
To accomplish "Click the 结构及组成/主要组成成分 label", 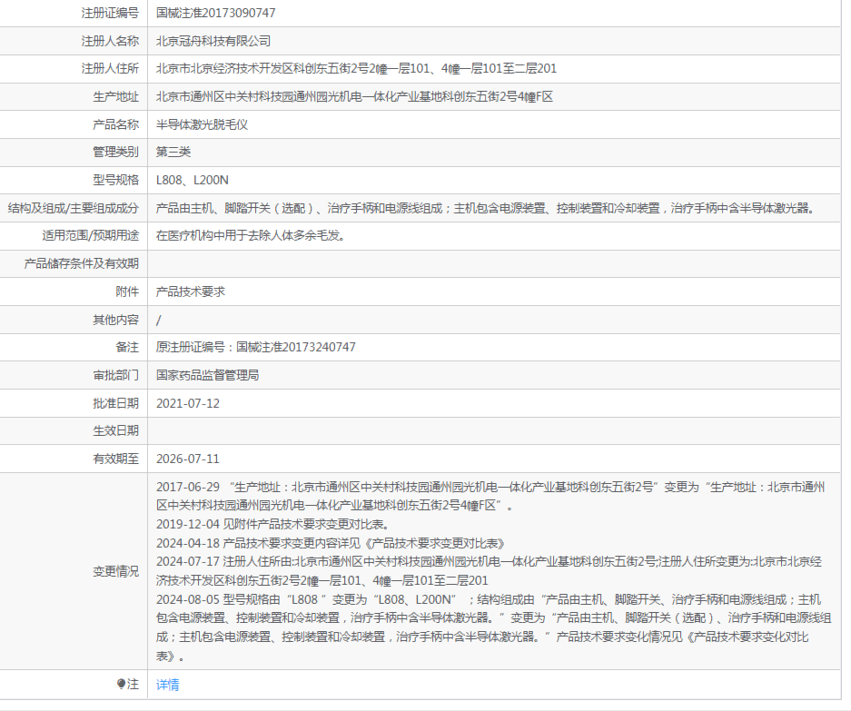I will [74, 209].
